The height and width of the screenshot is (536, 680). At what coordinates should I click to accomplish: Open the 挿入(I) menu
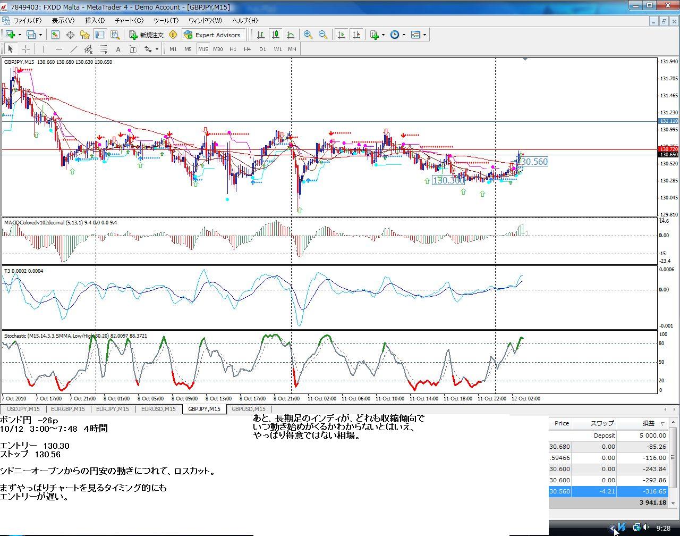pyautogui.click(x=95, y=21)
